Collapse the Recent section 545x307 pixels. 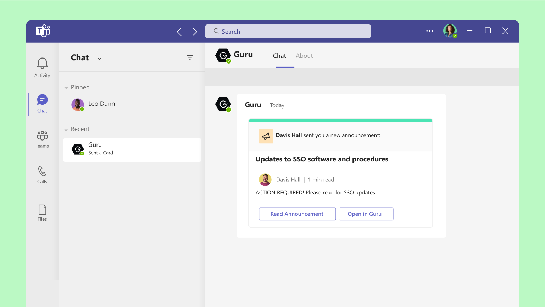(x=66, y=130)
